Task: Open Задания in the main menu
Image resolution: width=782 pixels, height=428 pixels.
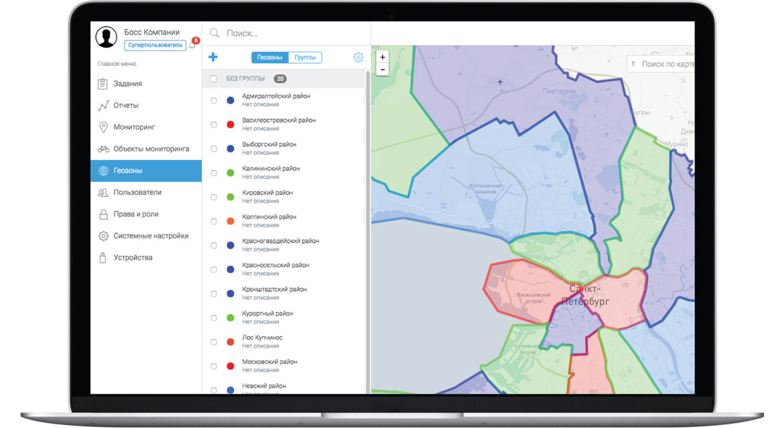Action: 127,84
